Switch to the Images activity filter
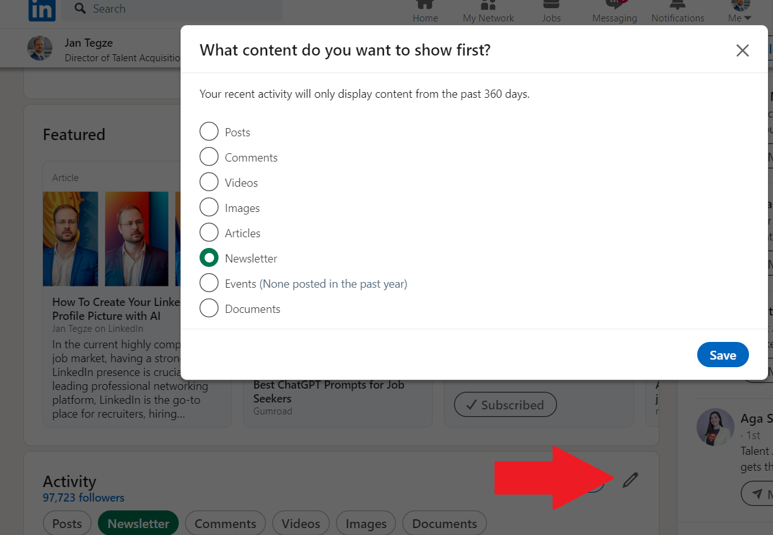773x535 pixels. [x=366, y=524]
